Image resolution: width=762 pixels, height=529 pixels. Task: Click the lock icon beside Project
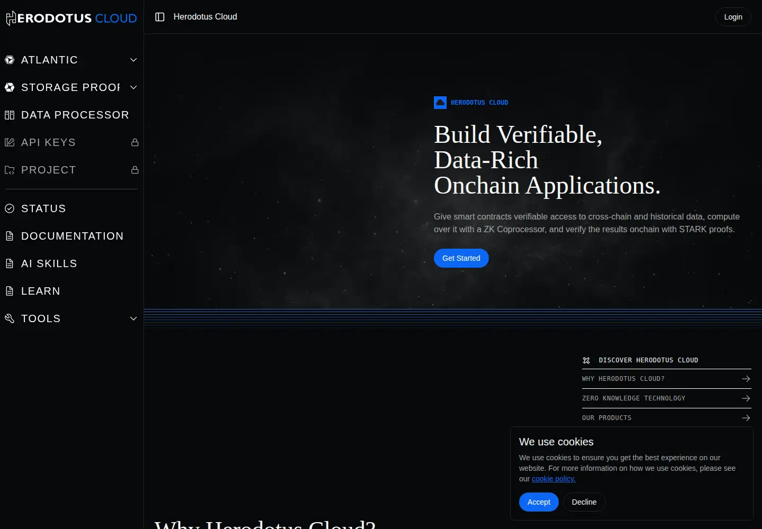[x=135, y=170]
